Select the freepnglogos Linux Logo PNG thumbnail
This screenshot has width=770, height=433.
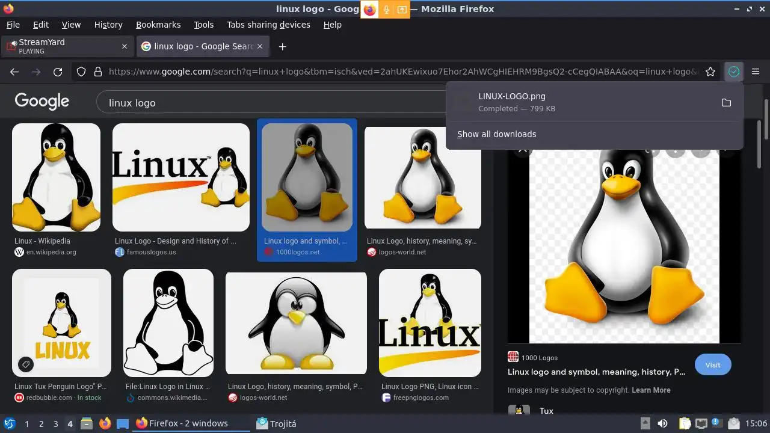[430, 323]
